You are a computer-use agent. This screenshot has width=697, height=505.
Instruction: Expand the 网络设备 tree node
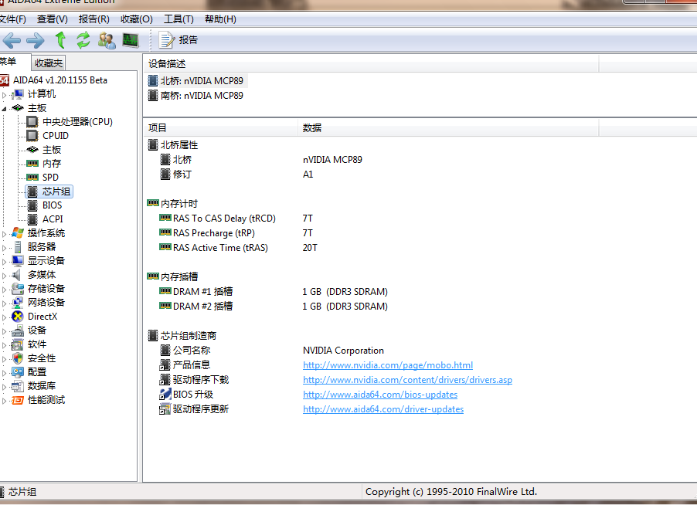click(x=5, y=303)
